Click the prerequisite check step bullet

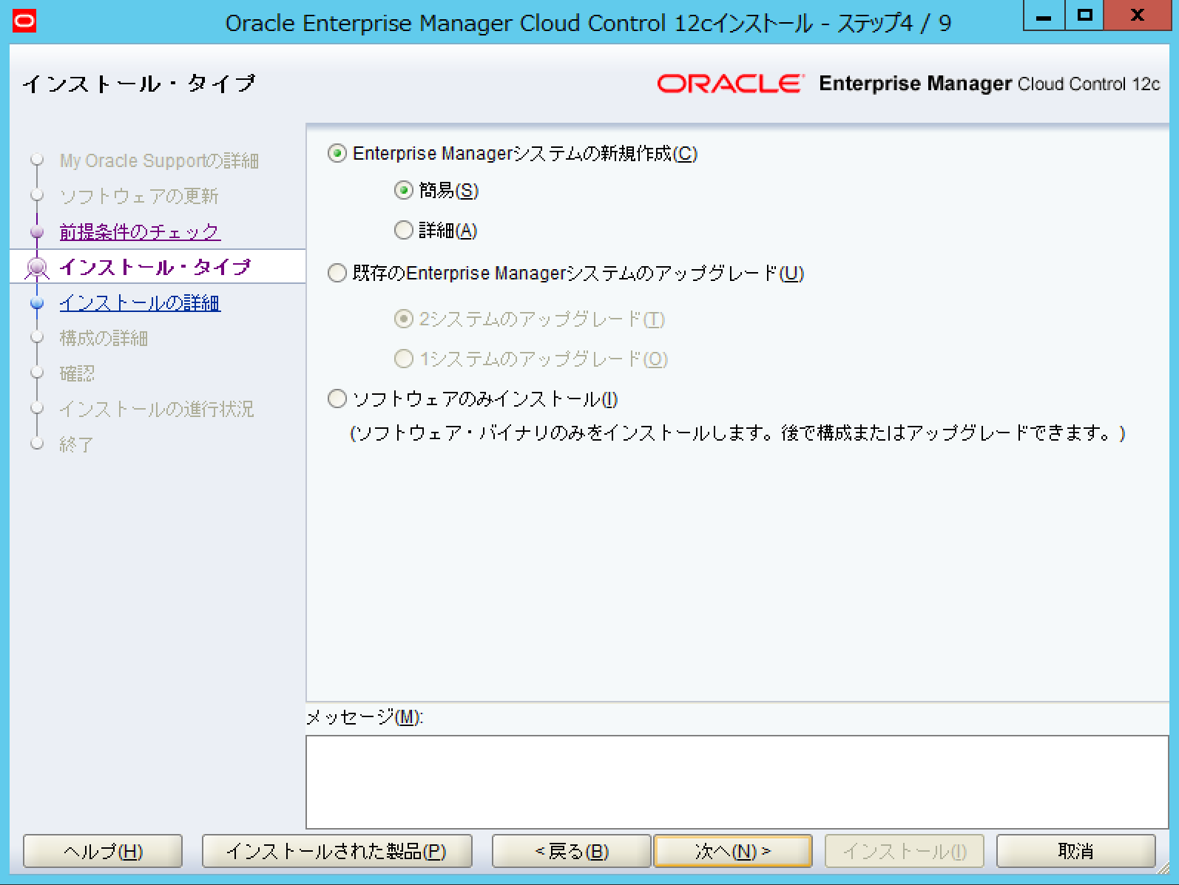(37, 231)
